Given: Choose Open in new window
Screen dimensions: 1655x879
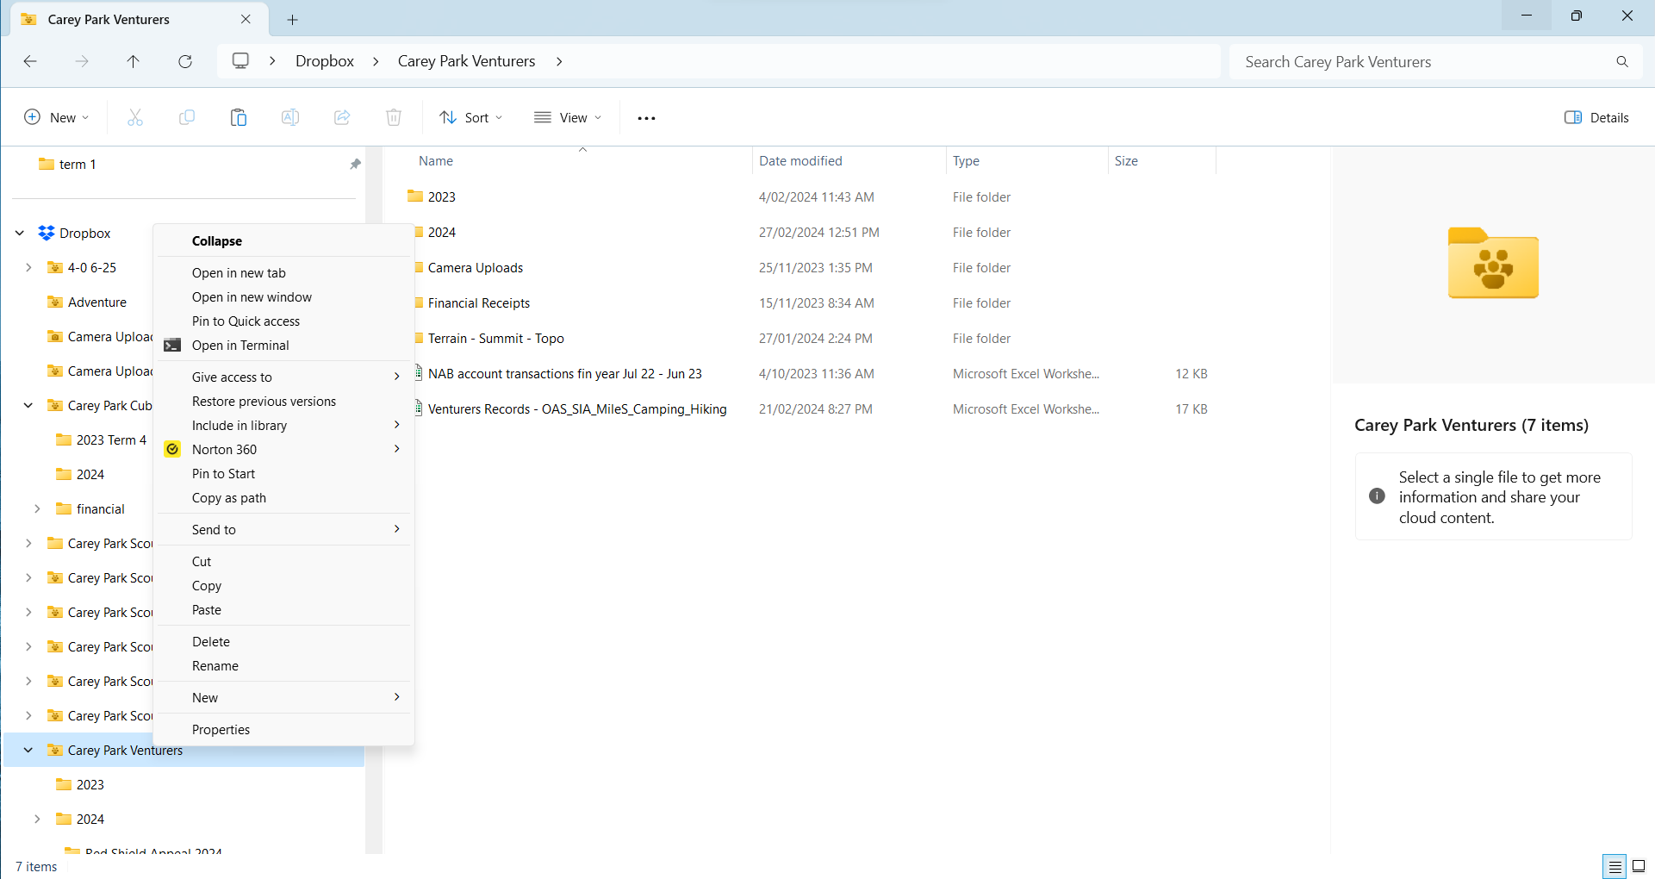Looking at the screenshot, I should pos(284,297).
